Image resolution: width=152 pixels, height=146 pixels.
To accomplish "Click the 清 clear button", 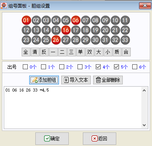I will [x=35, y=52].
